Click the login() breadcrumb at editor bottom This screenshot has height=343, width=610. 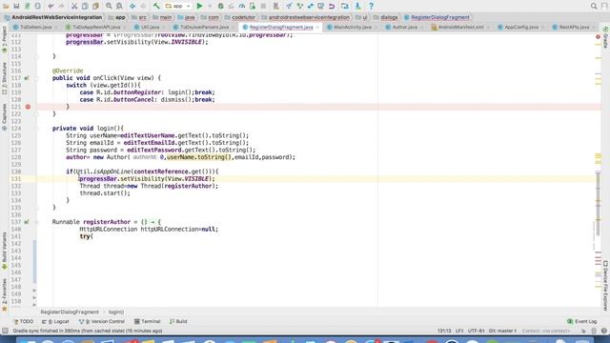116,312
